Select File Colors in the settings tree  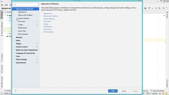click(x=22, y=22)
